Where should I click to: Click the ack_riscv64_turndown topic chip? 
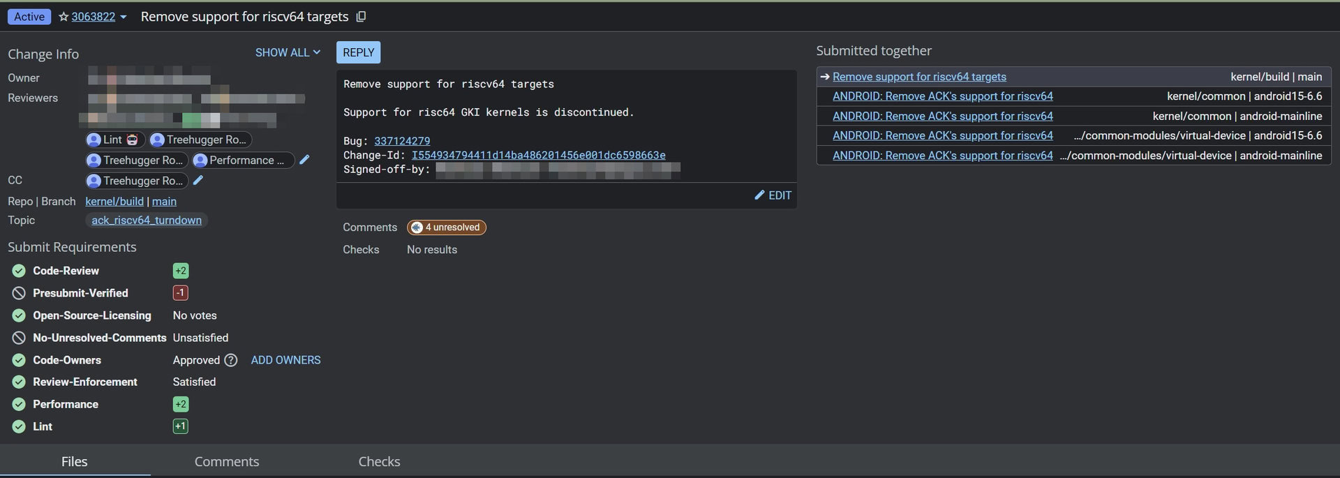coord(147,221)
